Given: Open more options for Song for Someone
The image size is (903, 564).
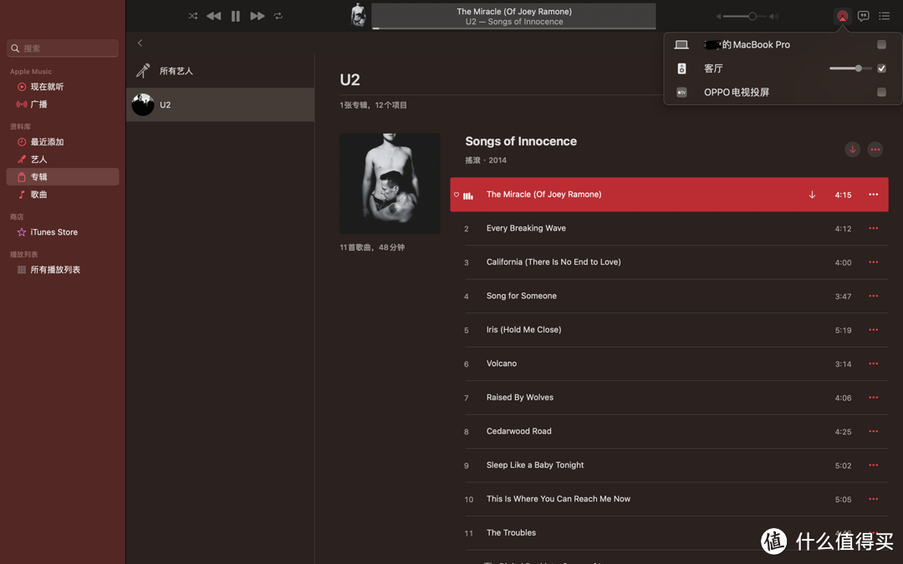Looking at the screenshot, I should click(873, 296).
